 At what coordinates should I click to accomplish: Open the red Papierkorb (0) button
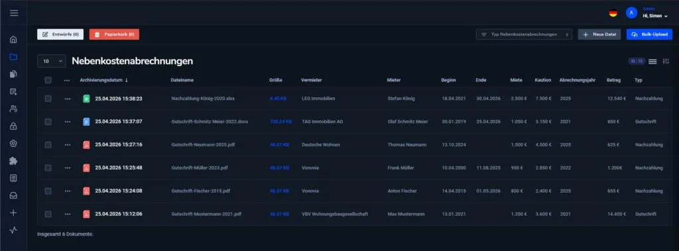(114, 34)
